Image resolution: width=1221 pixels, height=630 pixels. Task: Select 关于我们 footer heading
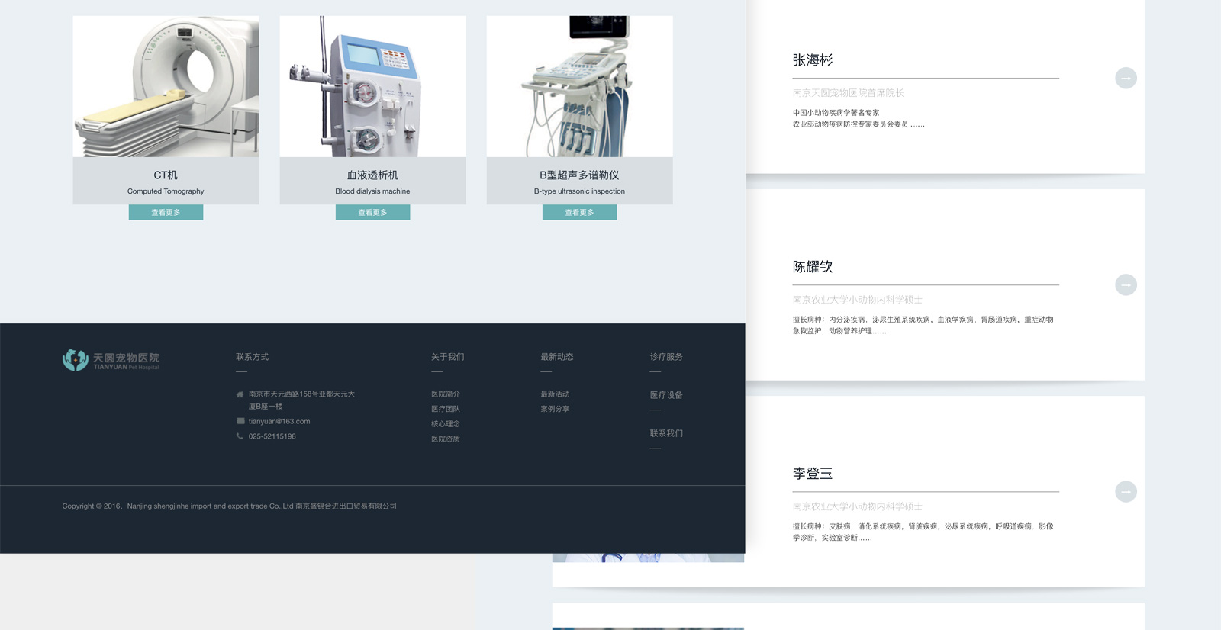[x=448, y=357]
